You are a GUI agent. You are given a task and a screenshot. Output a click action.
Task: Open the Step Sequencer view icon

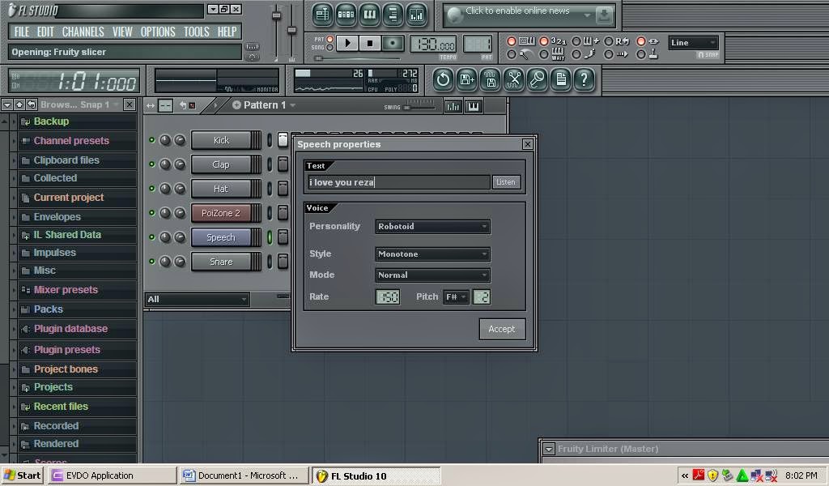click(346, 15)
